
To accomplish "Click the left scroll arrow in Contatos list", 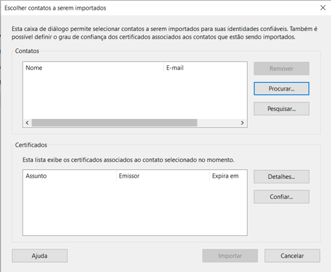I will 27,123.
